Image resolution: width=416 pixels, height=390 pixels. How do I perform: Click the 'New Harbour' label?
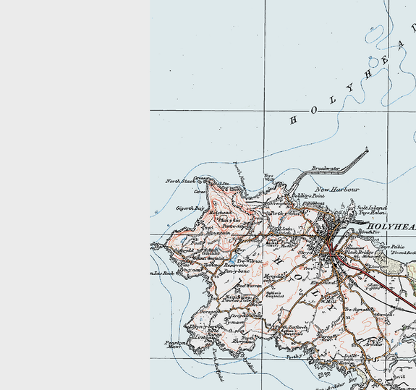(x=337, y=190)
